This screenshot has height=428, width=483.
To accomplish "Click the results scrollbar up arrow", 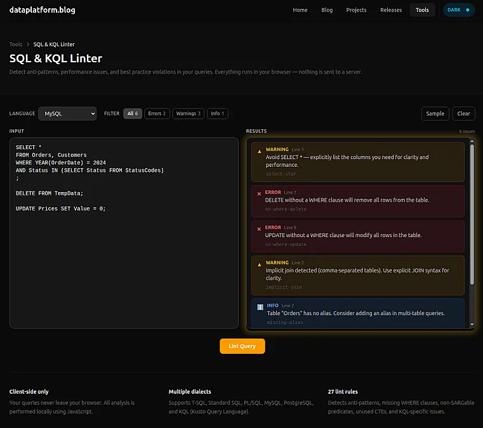I will tap(472, 141).
